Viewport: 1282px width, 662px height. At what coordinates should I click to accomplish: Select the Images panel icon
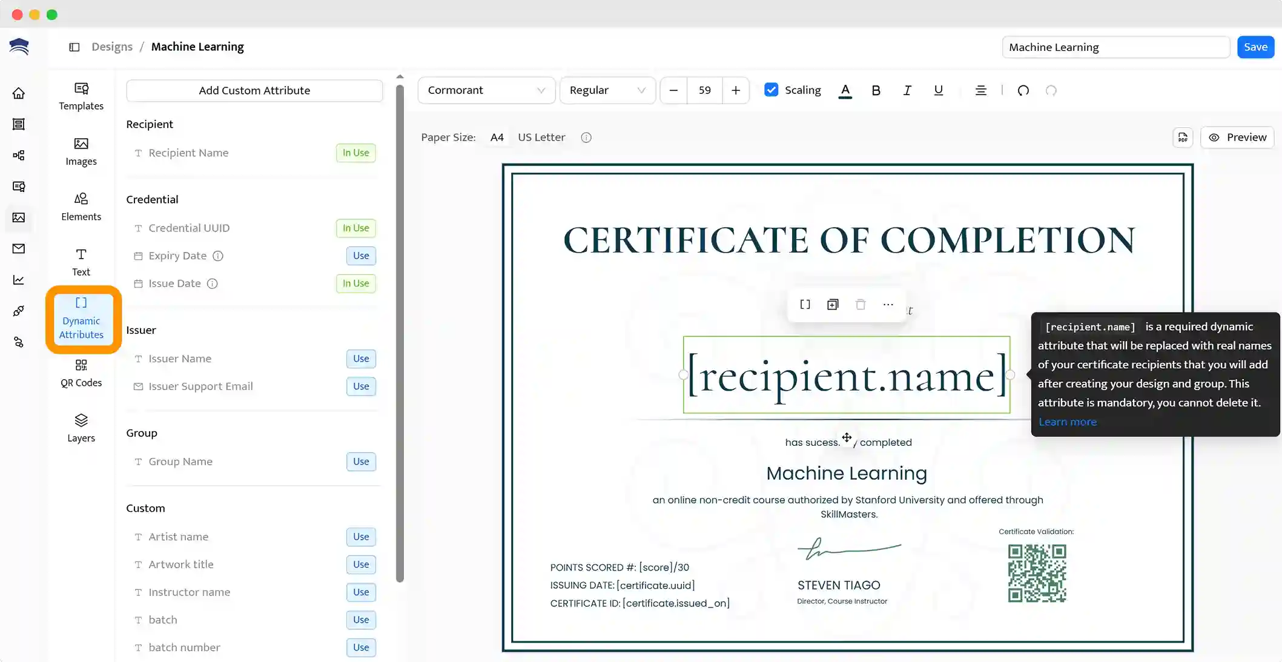pyautogui.click(x=81, y=151)
